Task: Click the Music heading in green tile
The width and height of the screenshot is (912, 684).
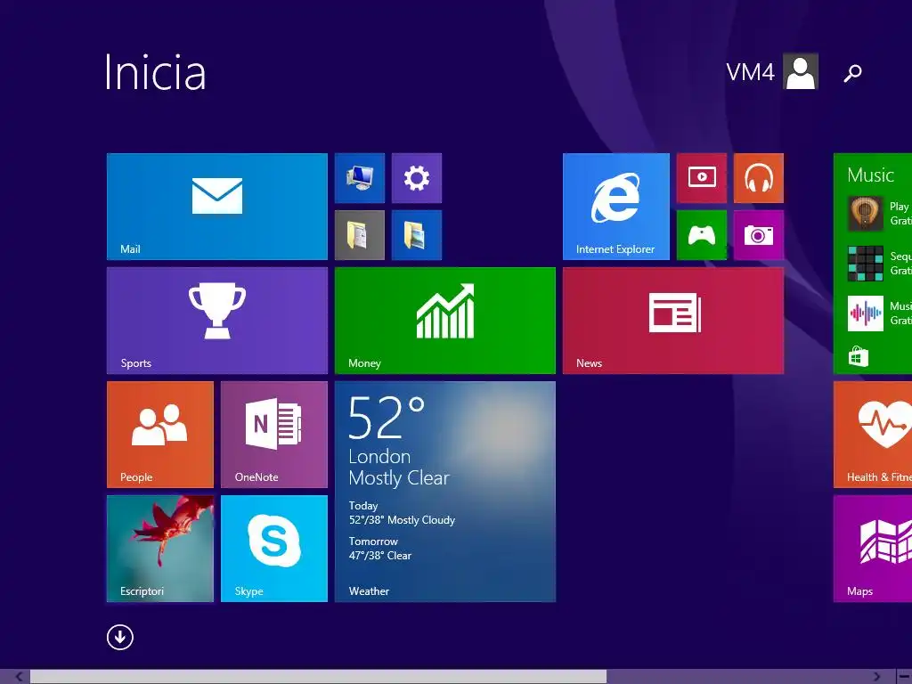Action: [870, 175]
